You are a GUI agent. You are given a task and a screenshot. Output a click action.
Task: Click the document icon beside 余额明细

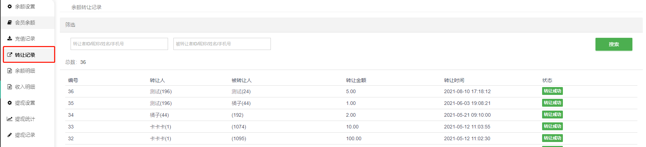click(x=10, y=71)
